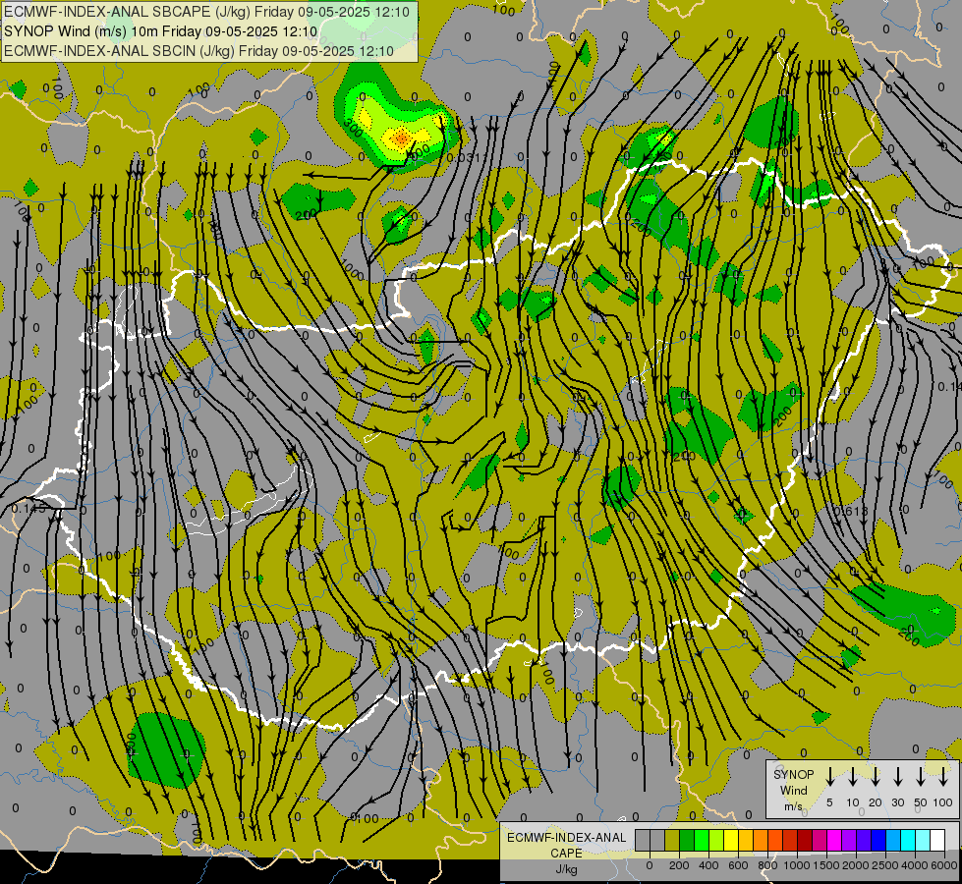Screen dimensions: 962x884
Task: Select the pure yellow CAPE legend swatch
Action: tap(731, 840)
